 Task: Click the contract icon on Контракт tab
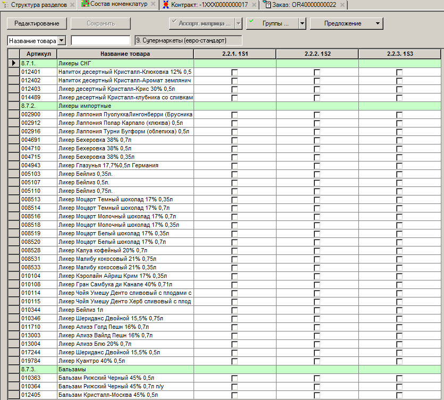[166, 5]
